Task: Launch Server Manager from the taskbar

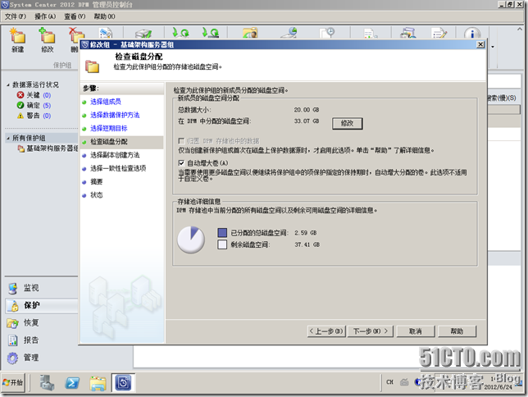Action: 47,383
